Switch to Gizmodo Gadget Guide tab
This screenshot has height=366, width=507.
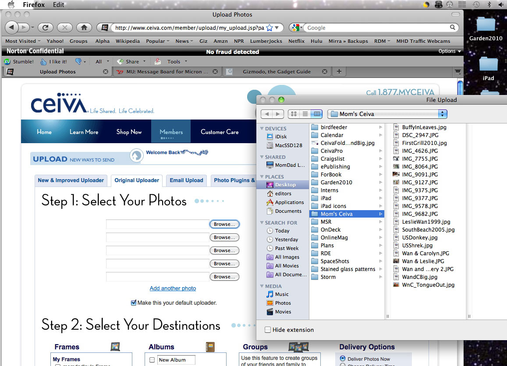(x=277, y=72)
